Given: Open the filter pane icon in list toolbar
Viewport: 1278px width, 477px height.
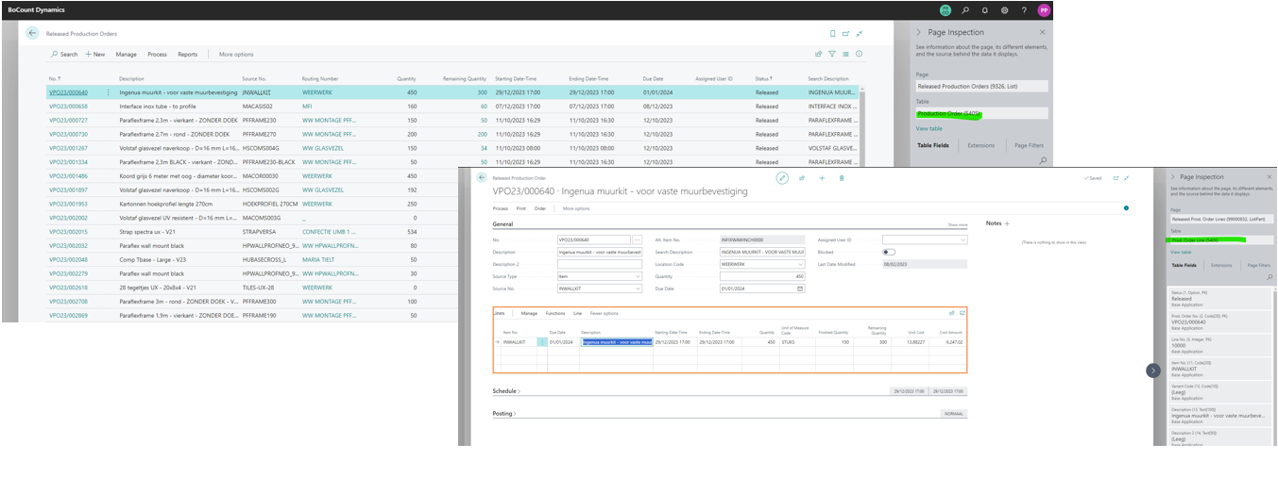Looking at the screenshot, I should 832,54.
